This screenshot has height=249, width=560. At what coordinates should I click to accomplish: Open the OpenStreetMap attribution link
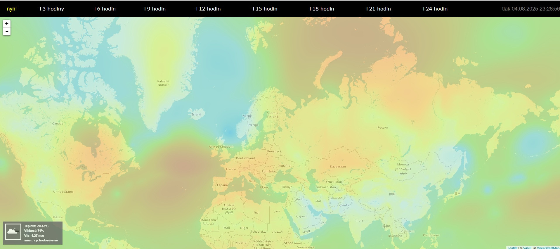[548, 248]
